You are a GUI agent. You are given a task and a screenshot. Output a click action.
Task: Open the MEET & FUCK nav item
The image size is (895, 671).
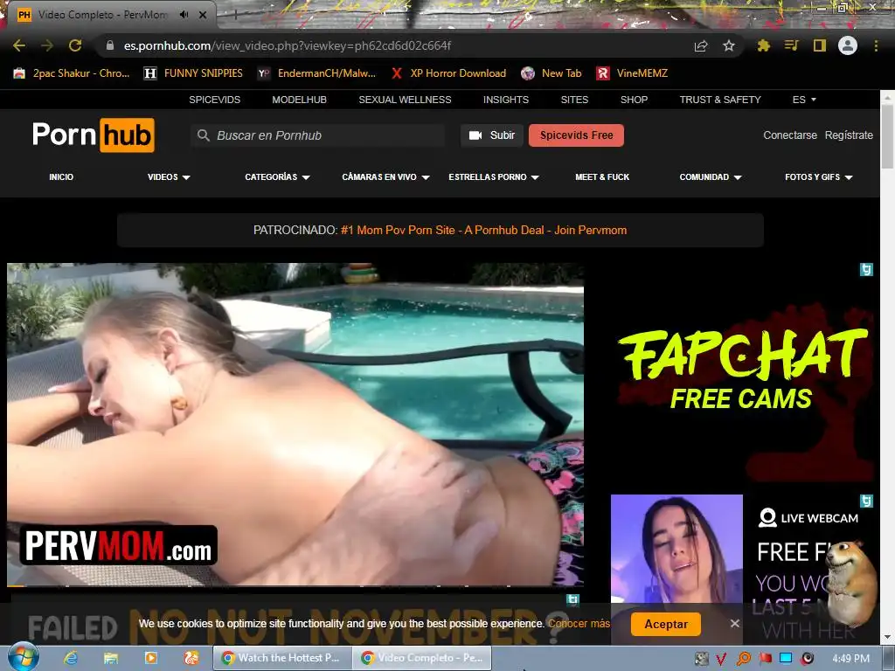(x=602, y=176)
